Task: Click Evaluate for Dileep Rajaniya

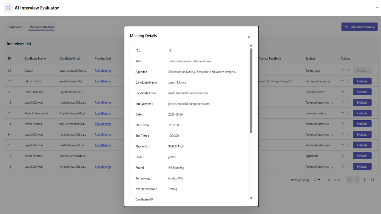Action: click(x=362, y=92)
